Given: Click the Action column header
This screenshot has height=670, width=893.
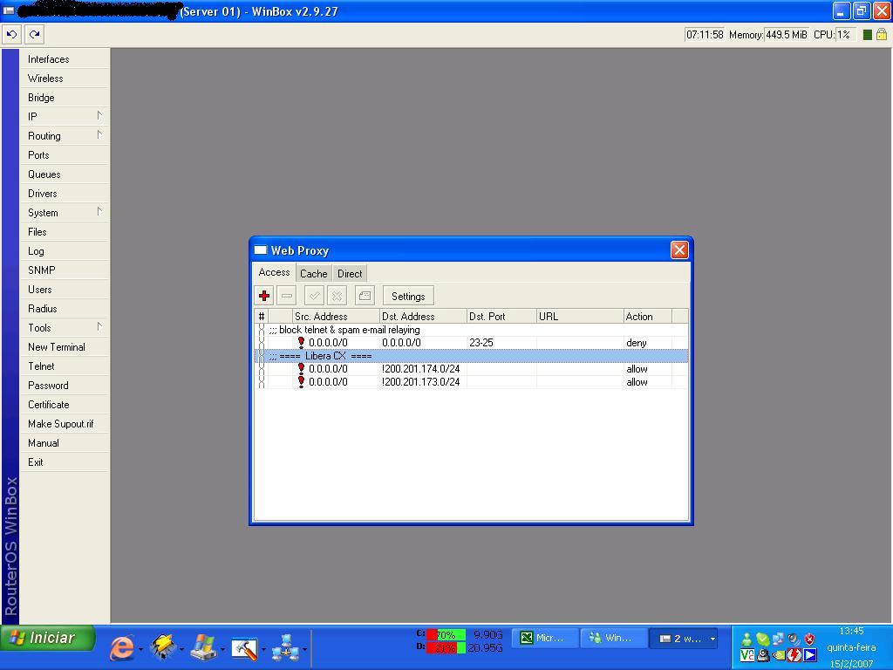Looking at the screenshot, I should pos(648,316).
